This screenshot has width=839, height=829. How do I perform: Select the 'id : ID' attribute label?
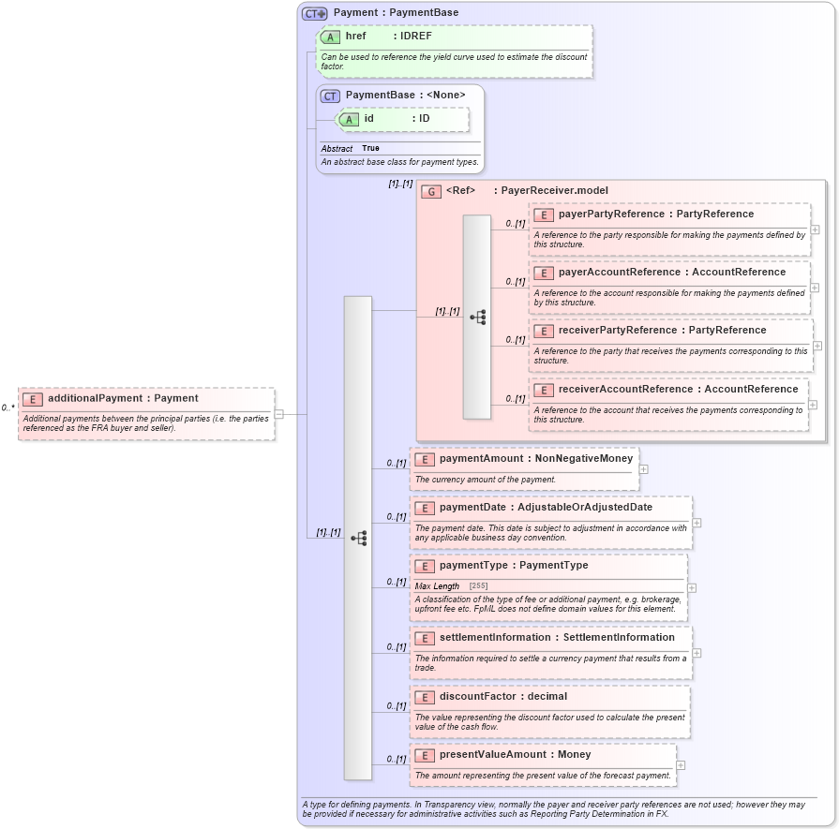click(x=397, y=118)
